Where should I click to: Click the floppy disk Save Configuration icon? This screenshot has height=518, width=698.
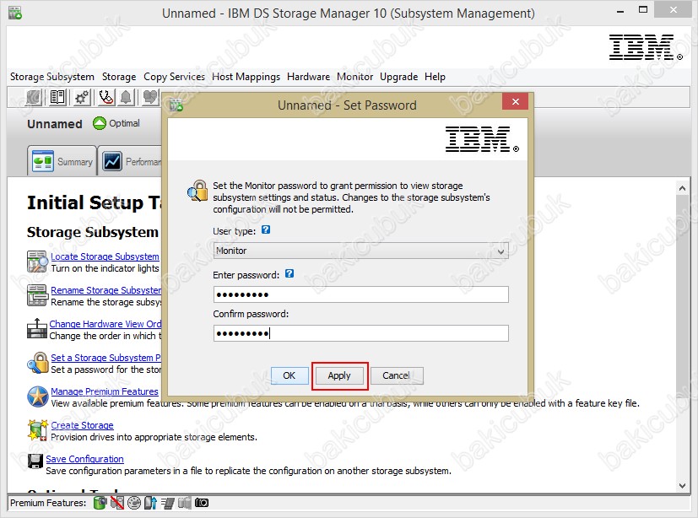tap(35, 461)
